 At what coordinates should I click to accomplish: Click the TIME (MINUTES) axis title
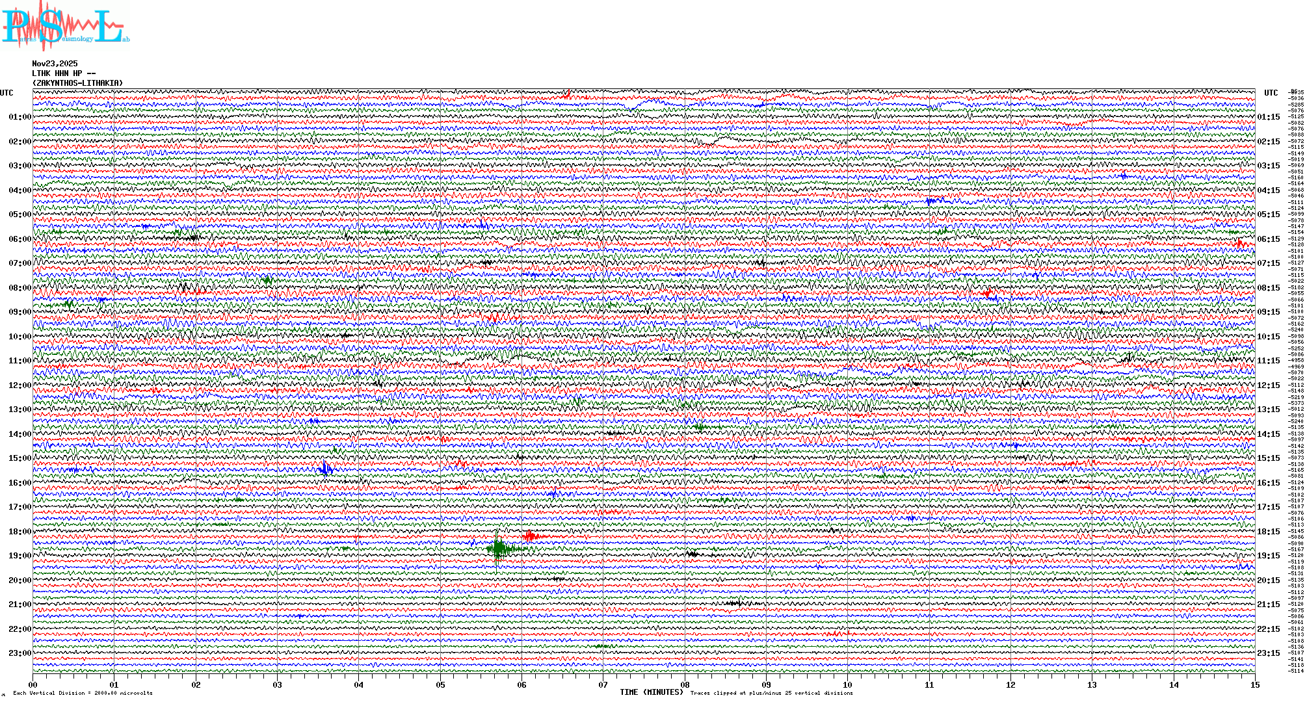[x=651, y=692]
